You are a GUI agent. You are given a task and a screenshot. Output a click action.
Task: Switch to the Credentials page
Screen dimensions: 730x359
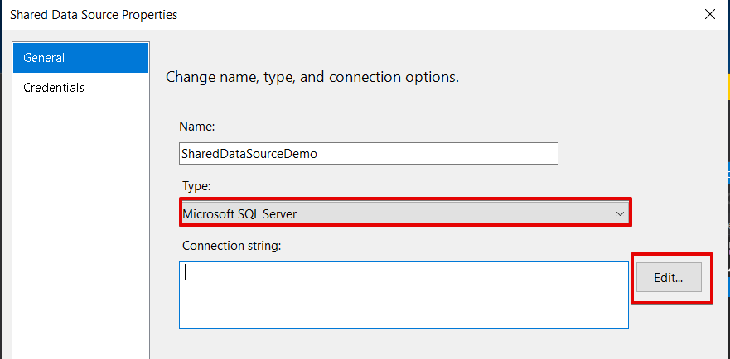(54, 88)
